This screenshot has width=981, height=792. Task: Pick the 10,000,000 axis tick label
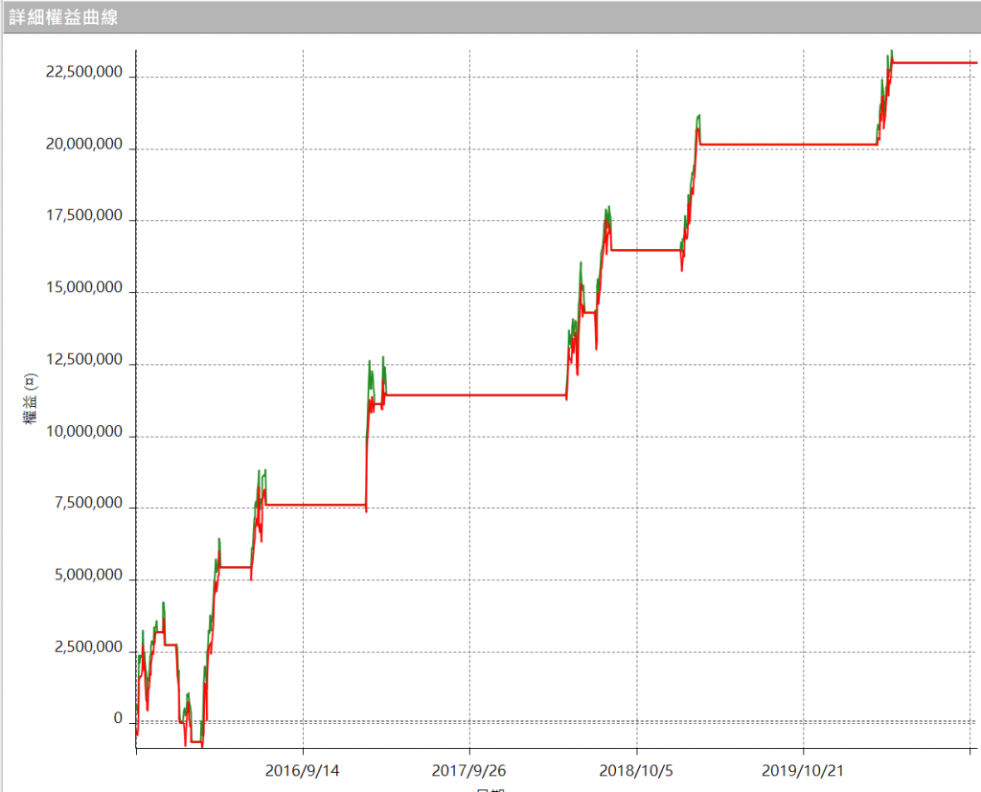(x=83, y=433)
